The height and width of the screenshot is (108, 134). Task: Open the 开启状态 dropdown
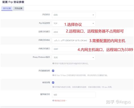(x=74, y=15)
